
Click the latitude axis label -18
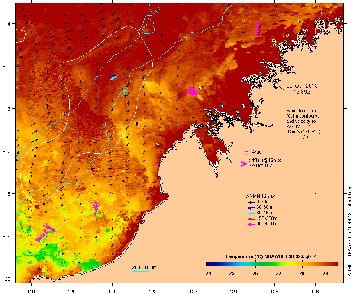click(x=6, y=194)
